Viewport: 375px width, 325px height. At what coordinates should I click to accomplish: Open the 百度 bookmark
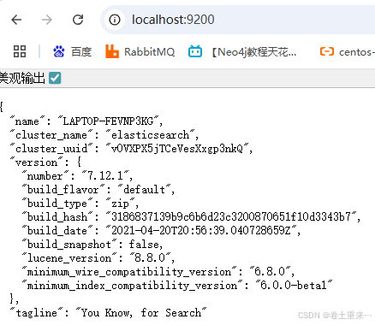81,52
